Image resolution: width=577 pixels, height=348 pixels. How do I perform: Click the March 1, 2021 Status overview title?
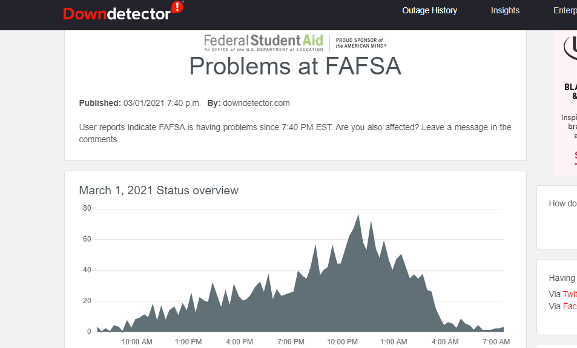coord(159,191)
